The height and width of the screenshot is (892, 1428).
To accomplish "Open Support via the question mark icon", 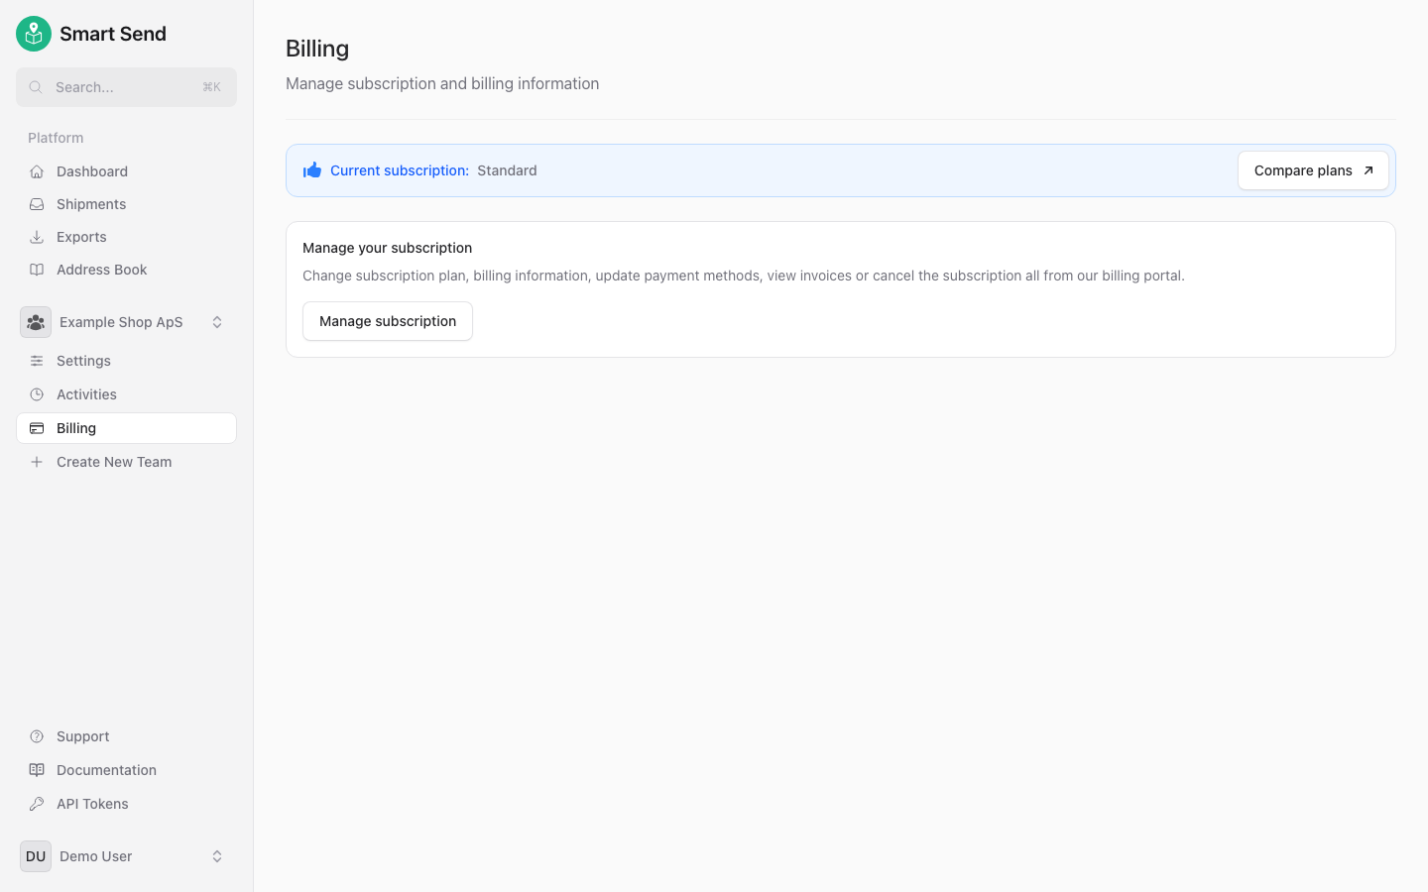I will (x=36, y=735).
